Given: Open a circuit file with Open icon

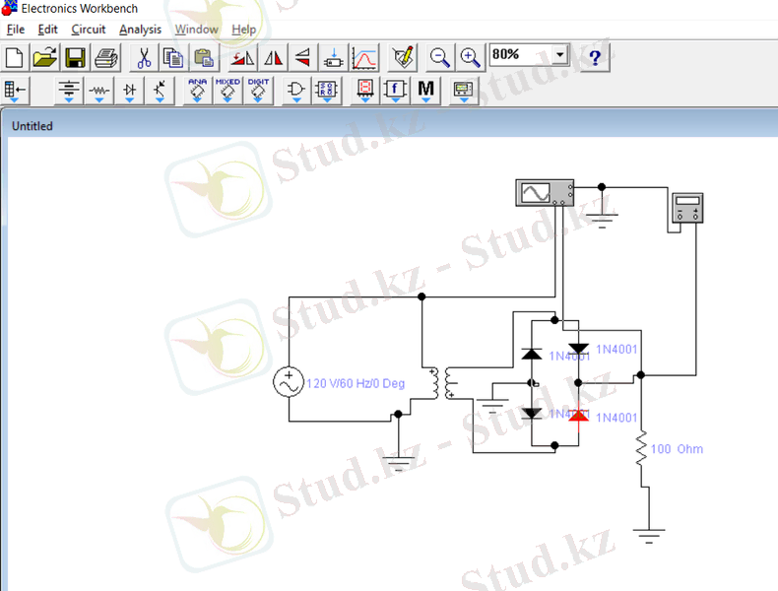Looking at the screenshot, I should (x=45, y=56).
